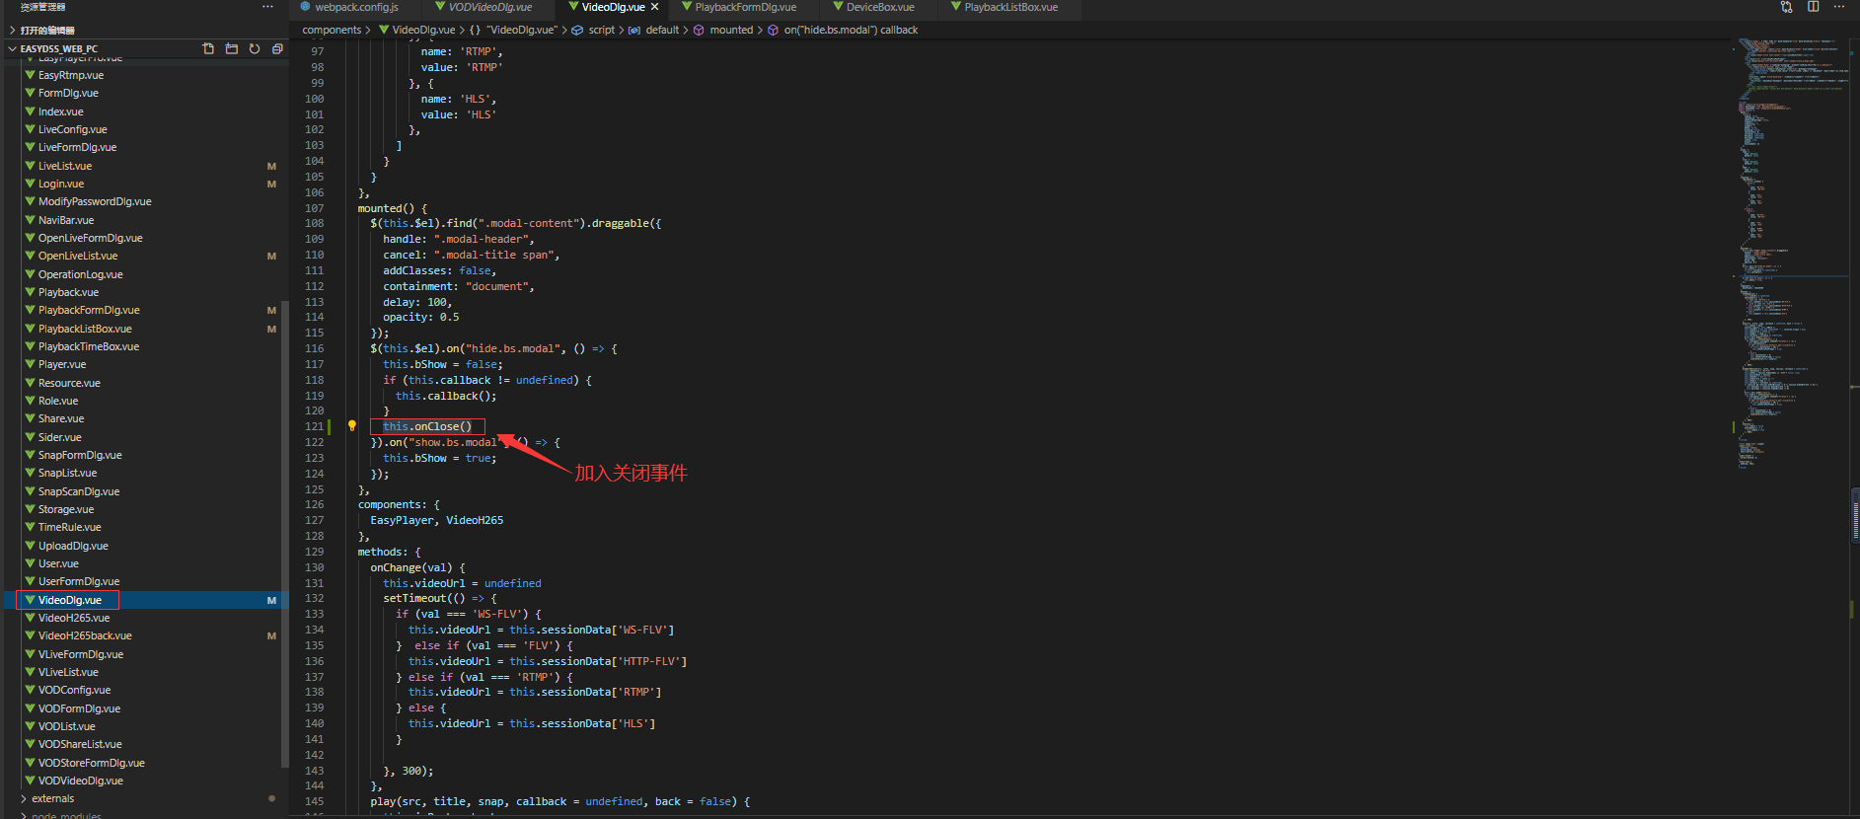This screenshot has width=1860, height=819.
Task: Open SnapFormDlg.vue in explorer
Action: click(80, 455)
